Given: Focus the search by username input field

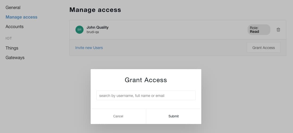Looking at the screenshot, I should [x=146, y=96].
